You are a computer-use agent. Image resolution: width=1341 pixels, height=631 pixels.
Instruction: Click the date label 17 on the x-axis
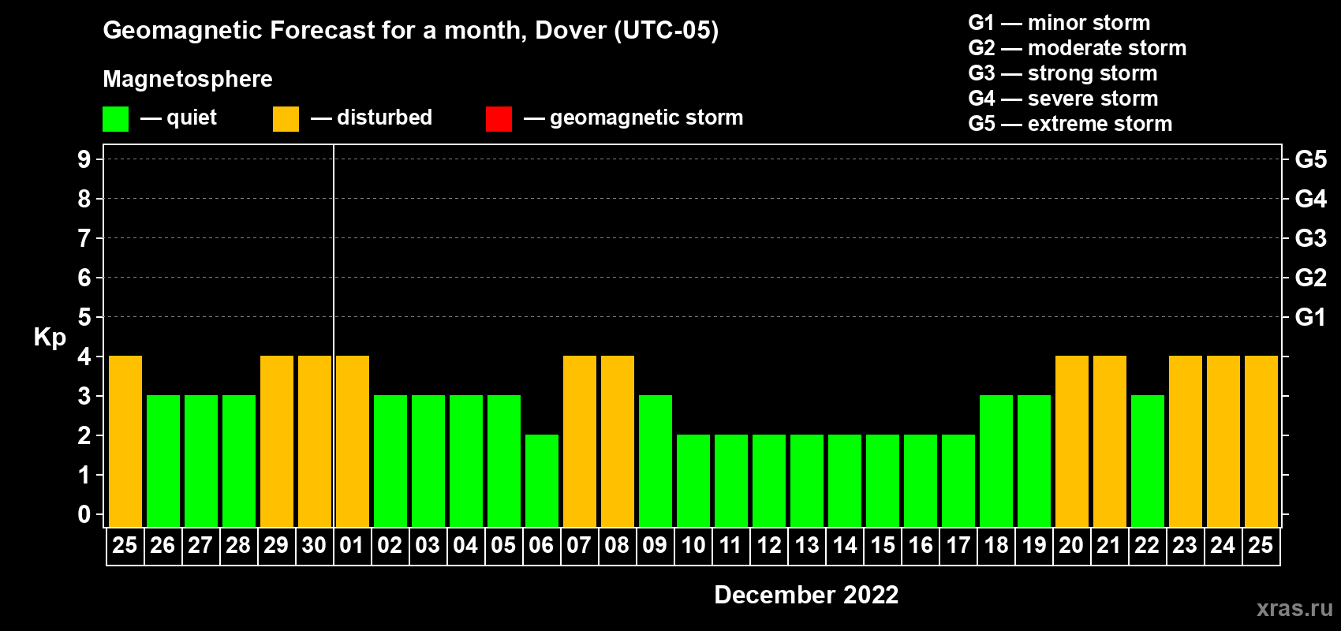coord(958,545)
